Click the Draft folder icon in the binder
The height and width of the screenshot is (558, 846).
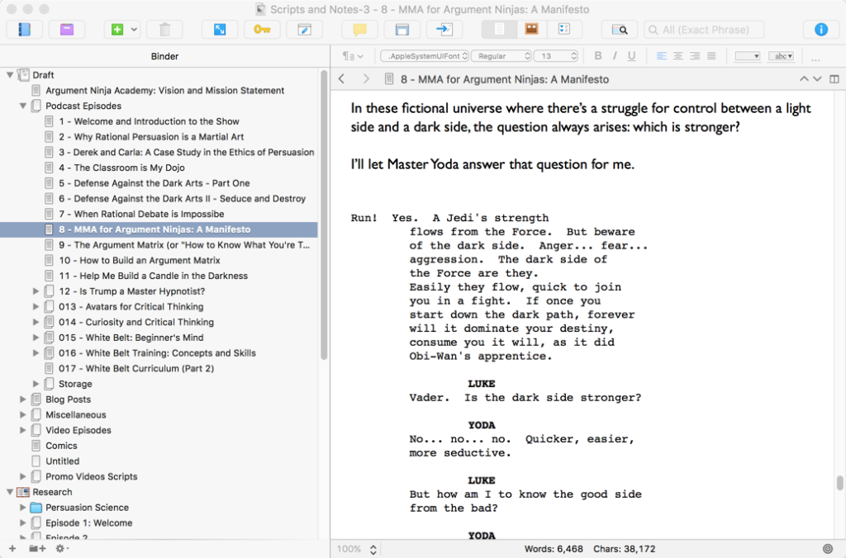click(22, 75)
